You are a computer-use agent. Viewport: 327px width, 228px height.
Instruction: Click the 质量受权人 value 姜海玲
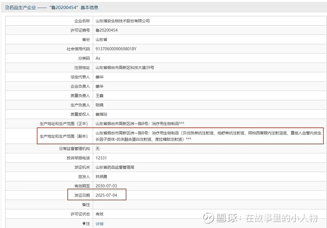pos(101,114)
